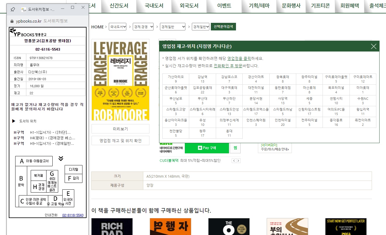
Task: Click the 미리보기 preview button
Action: tap(120, 129)
